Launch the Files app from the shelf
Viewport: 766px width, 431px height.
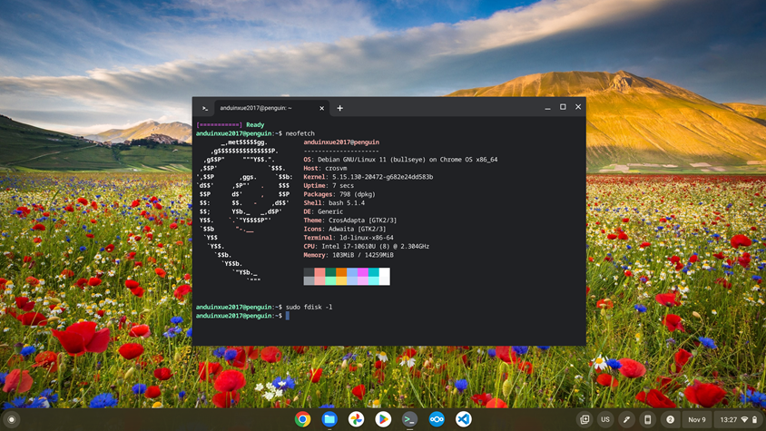pyautogui.click(x=329, y=419)
